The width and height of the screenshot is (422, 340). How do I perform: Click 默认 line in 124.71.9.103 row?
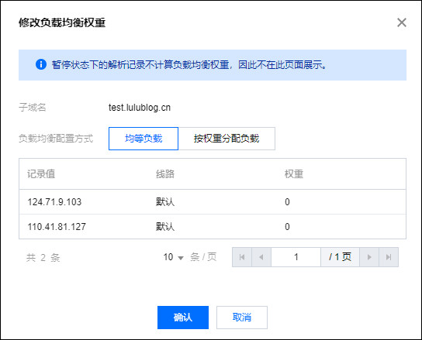click(165, 202)
